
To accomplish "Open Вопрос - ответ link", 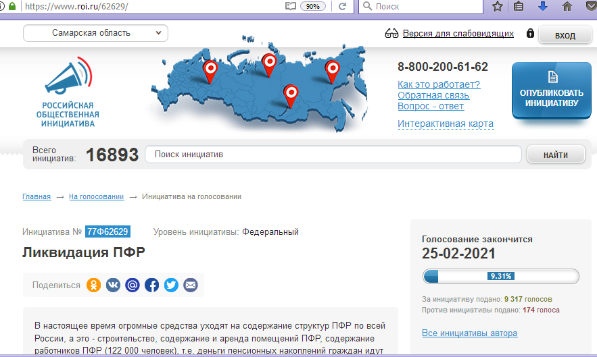I will [x=431, y=106].
